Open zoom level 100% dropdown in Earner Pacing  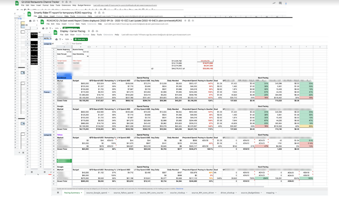tap(68, 39)
